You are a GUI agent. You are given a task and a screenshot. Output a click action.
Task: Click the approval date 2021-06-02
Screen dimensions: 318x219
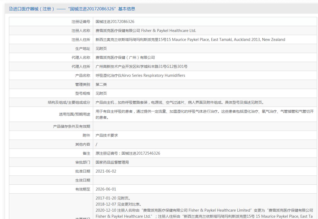106,171
